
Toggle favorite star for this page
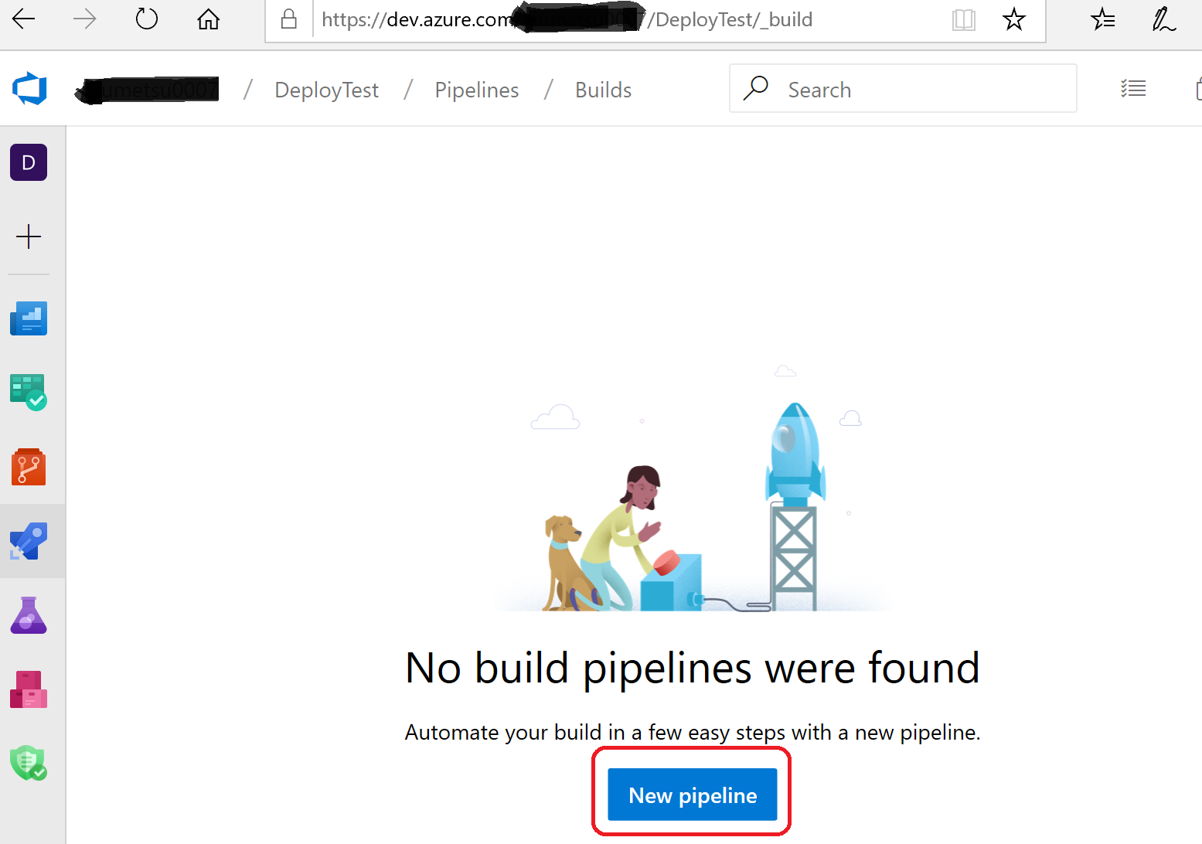tap(1013, 20)
